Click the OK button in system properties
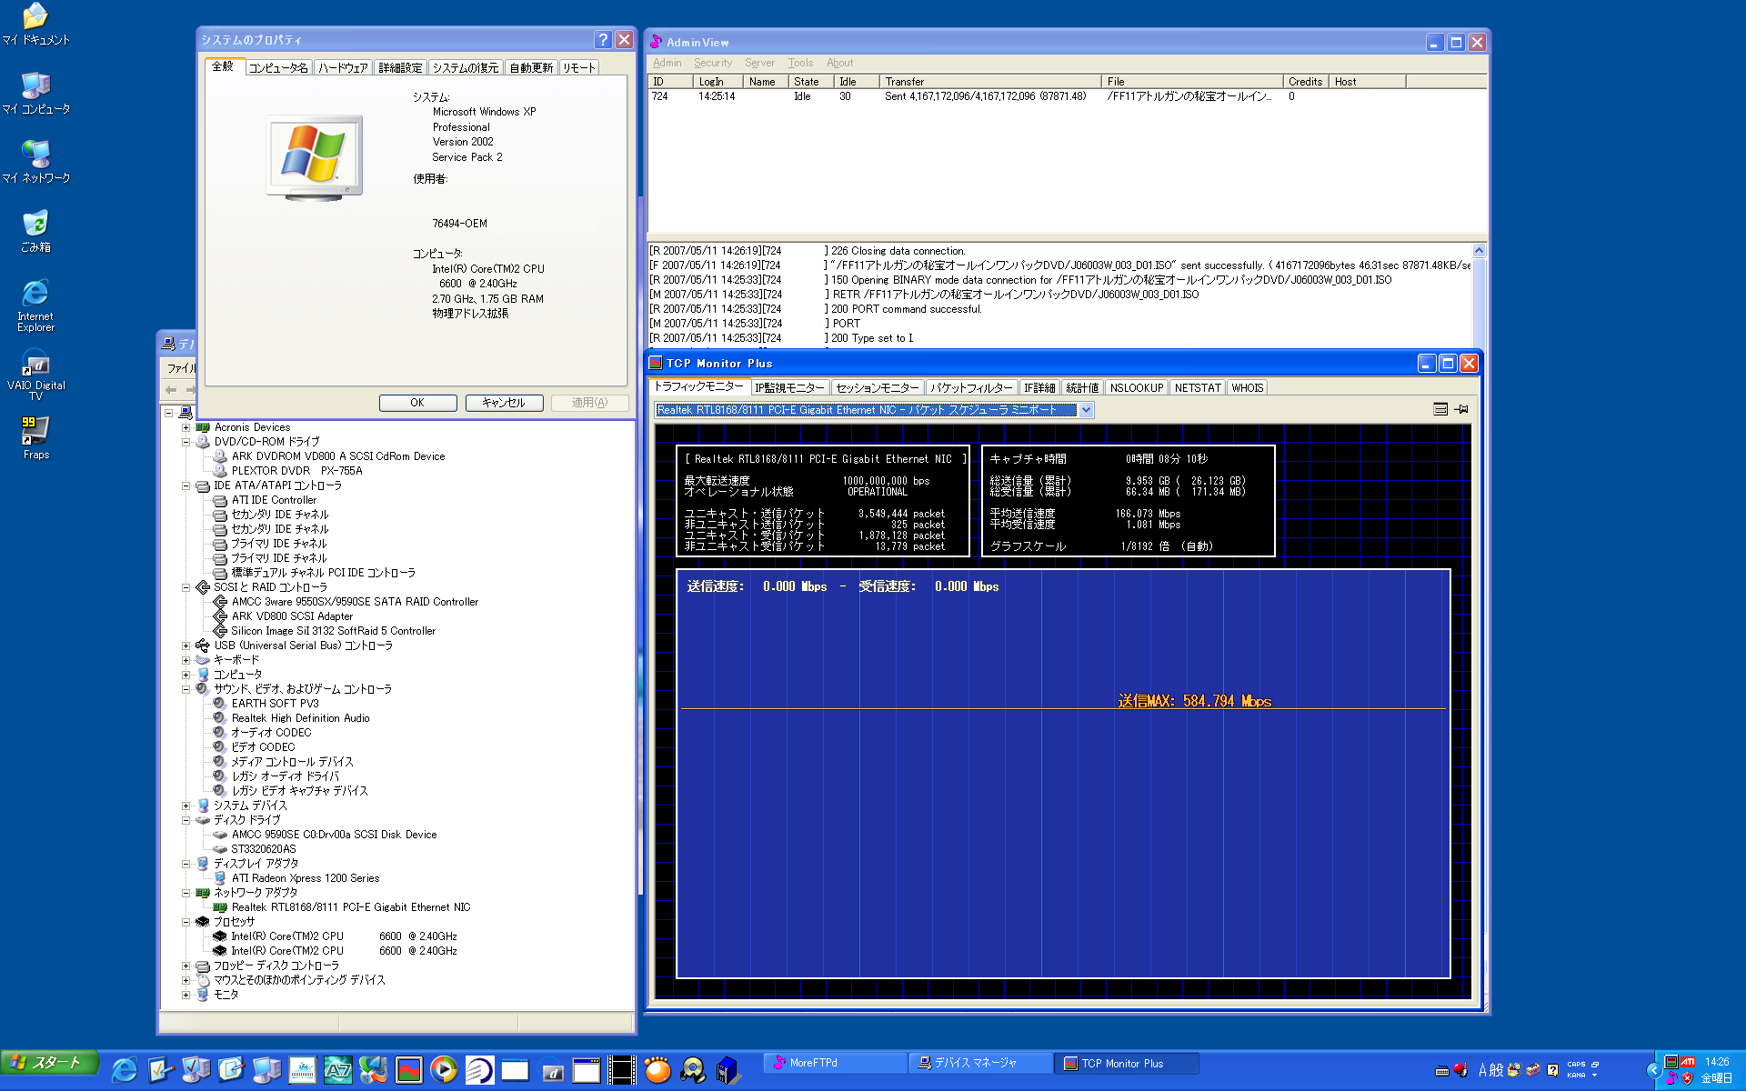 pyautogui.click(x=417, y=403)
